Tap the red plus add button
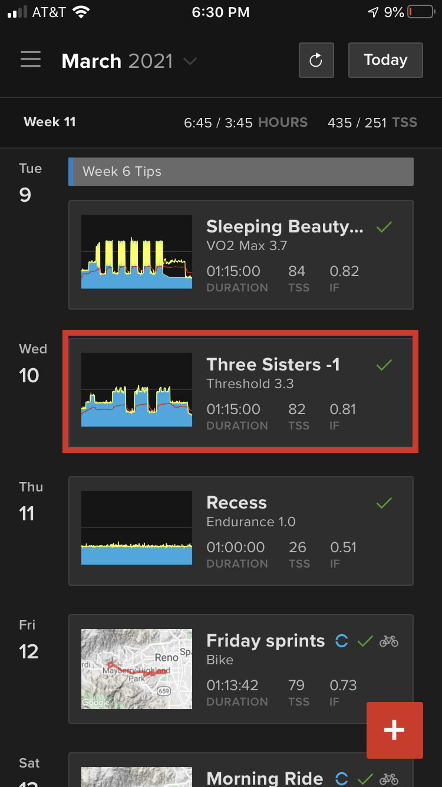 pyautogui.click(x=395, y=730)
